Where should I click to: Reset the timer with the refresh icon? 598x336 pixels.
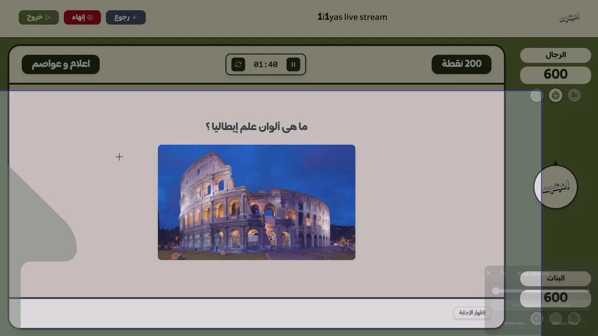[x=238, y=64]
